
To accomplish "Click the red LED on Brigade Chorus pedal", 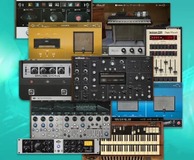I will [31, 82].
